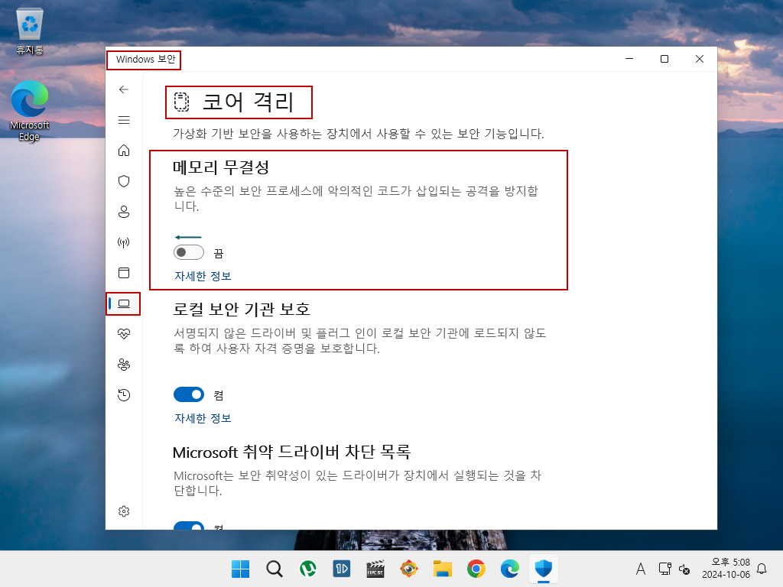Viewport: 783px width, 587px height.
Task: Select the Microsoft Edge desktop shortcut
Action: [x=30, y=111]
